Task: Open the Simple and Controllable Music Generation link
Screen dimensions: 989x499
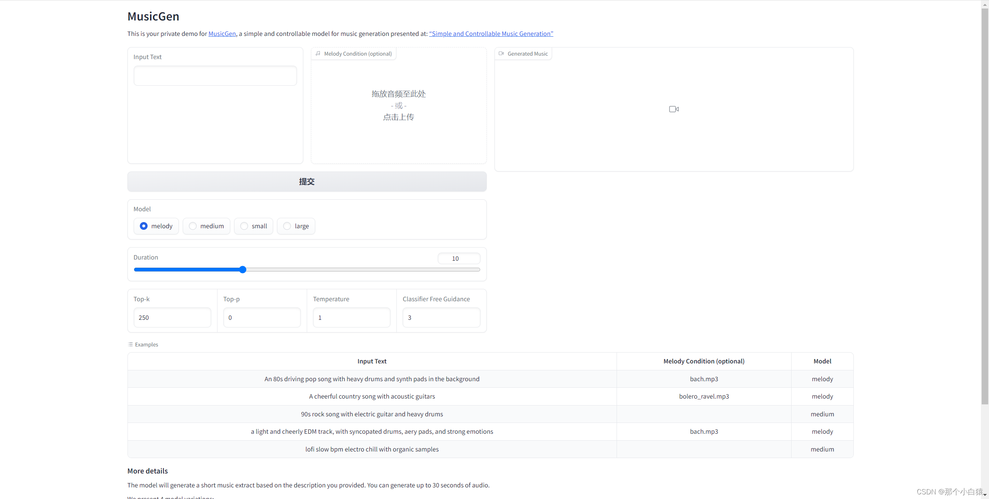Action: click(491, 34)
